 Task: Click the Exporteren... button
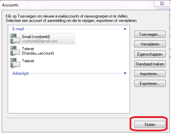point(150,84)
